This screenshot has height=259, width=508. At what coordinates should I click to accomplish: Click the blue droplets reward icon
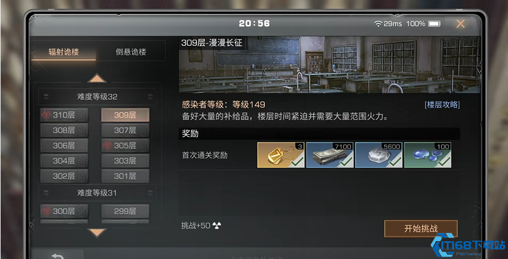(x=428, y=155)
